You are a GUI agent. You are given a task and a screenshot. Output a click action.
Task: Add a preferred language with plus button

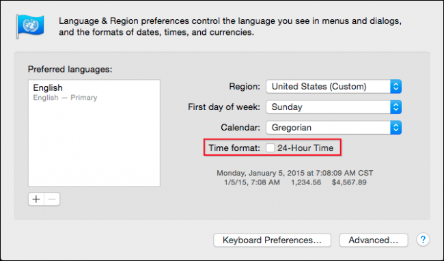coord(36,200)
